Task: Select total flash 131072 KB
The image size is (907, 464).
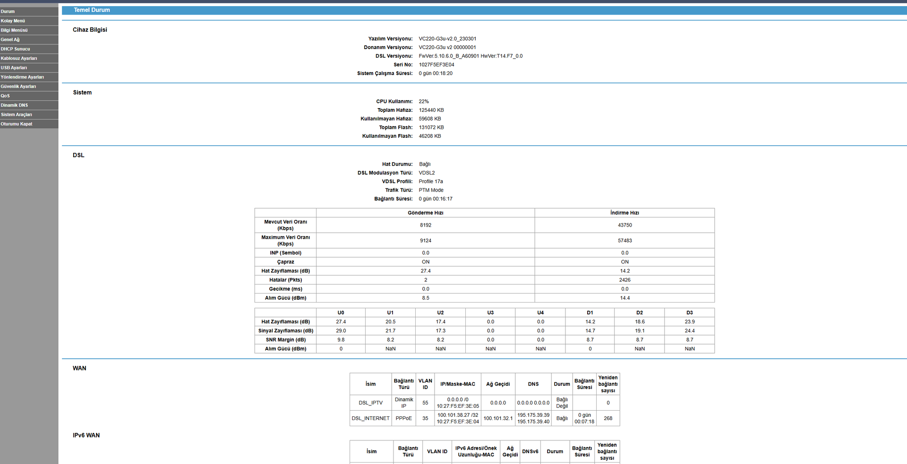Action: 431,127
